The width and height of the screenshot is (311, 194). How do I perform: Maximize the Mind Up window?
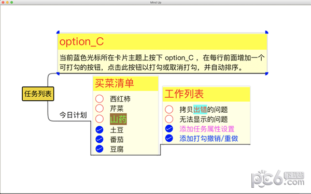pyautogui.click(x=11, y=3)
